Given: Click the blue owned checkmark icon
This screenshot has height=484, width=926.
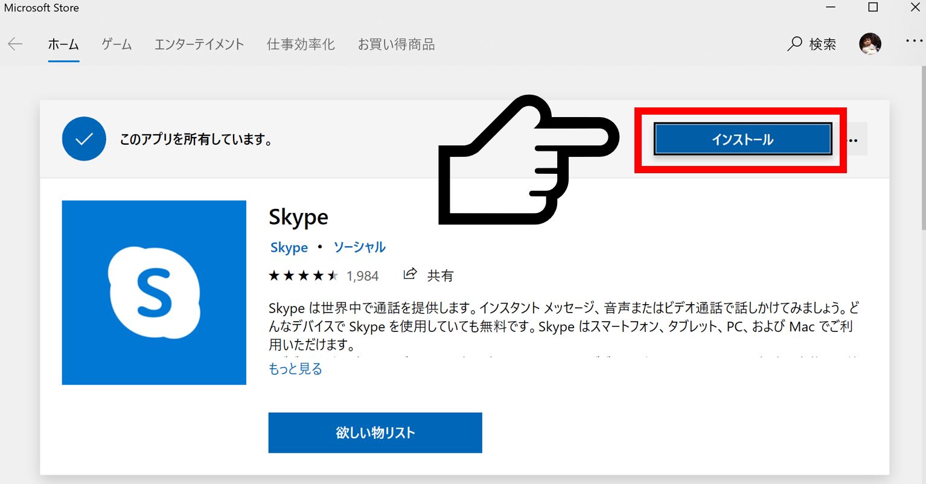Looking at the screenshot, I should (x=84, y=139).
